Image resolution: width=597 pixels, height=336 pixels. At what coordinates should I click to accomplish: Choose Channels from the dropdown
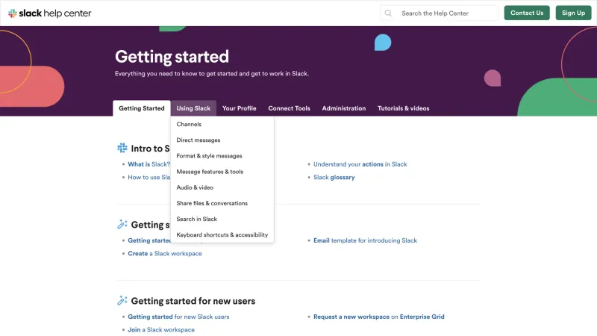coord(222,124)
